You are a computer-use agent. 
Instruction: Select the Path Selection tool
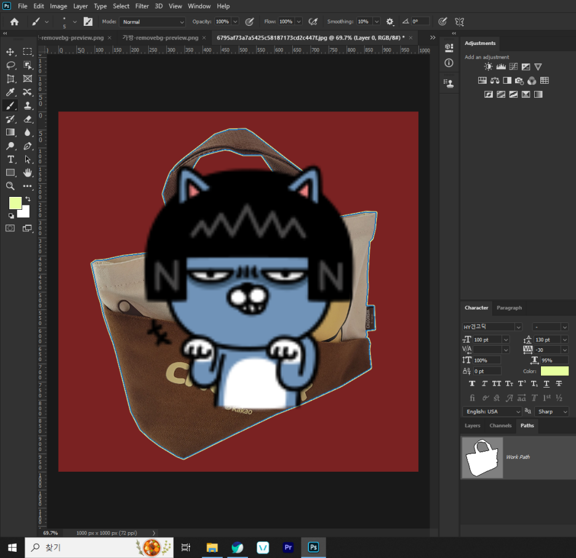tap(28, 159)
